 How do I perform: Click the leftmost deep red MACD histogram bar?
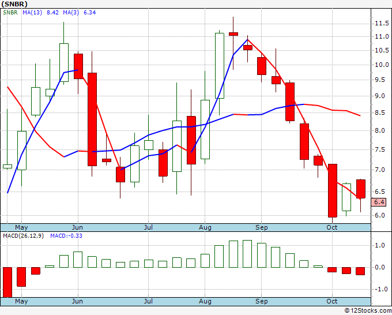point(7,282)
